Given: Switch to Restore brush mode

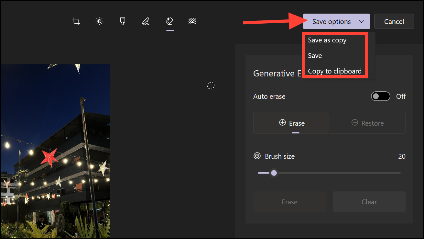Looking at the screenshot, I should [x=367, y=123].
